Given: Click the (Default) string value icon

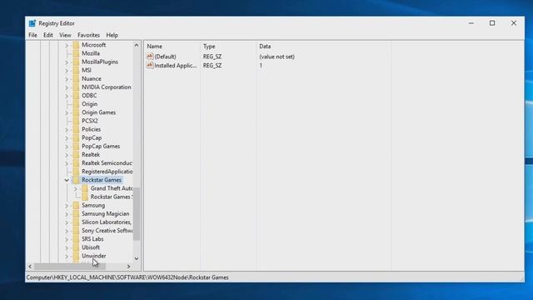Looking at the screenshot, I should [150, 57].
